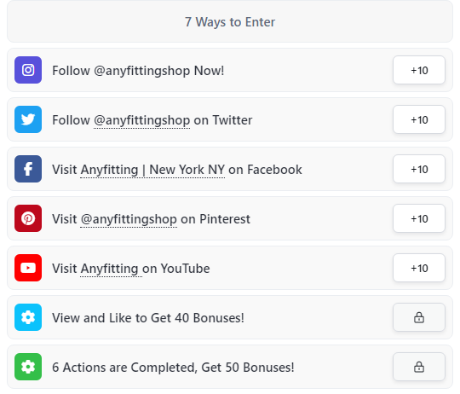460x394 pixels.
Task: Claim +10 for Instagram follow
Action: coord(419,70)
